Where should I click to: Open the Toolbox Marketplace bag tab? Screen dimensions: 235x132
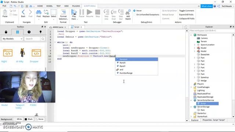click(6, 32)
